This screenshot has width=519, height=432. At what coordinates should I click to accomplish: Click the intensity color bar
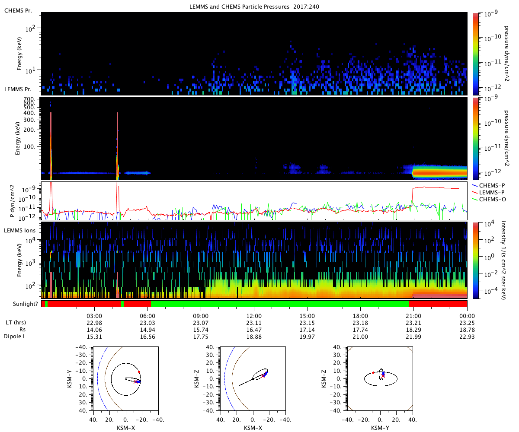point(476,260)
